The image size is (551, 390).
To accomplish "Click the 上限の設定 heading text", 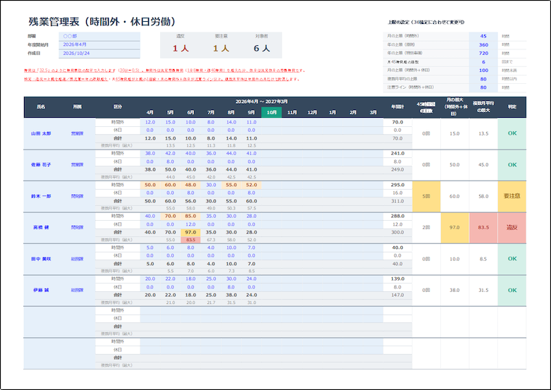I will tap(426, 22).
